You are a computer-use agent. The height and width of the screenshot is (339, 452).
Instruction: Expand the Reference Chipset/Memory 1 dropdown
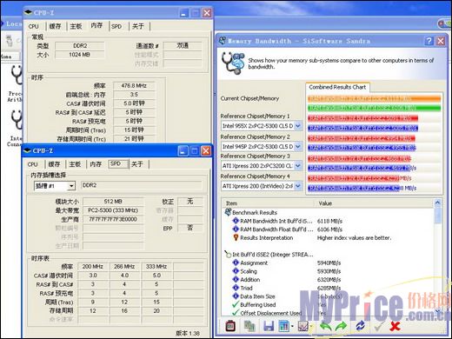click(x=297, y=126)
